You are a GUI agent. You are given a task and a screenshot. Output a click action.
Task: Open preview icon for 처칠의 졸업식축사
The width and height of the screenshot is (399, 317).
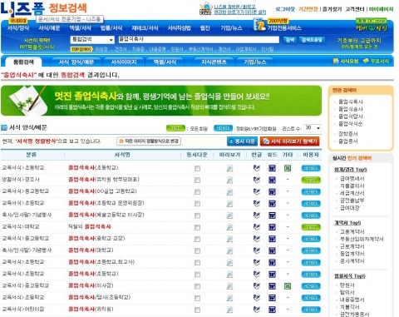pos(229,227)
